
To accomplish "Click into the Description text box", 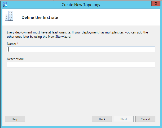I will coord(81,65).
